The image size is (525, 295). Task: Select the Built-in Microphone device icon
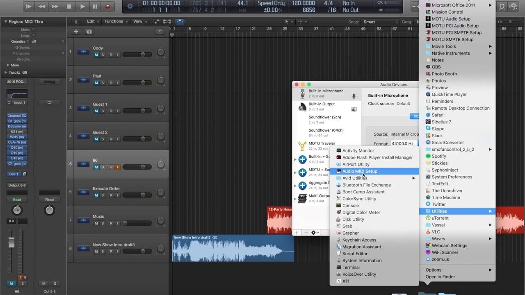[x=303, y=94]
